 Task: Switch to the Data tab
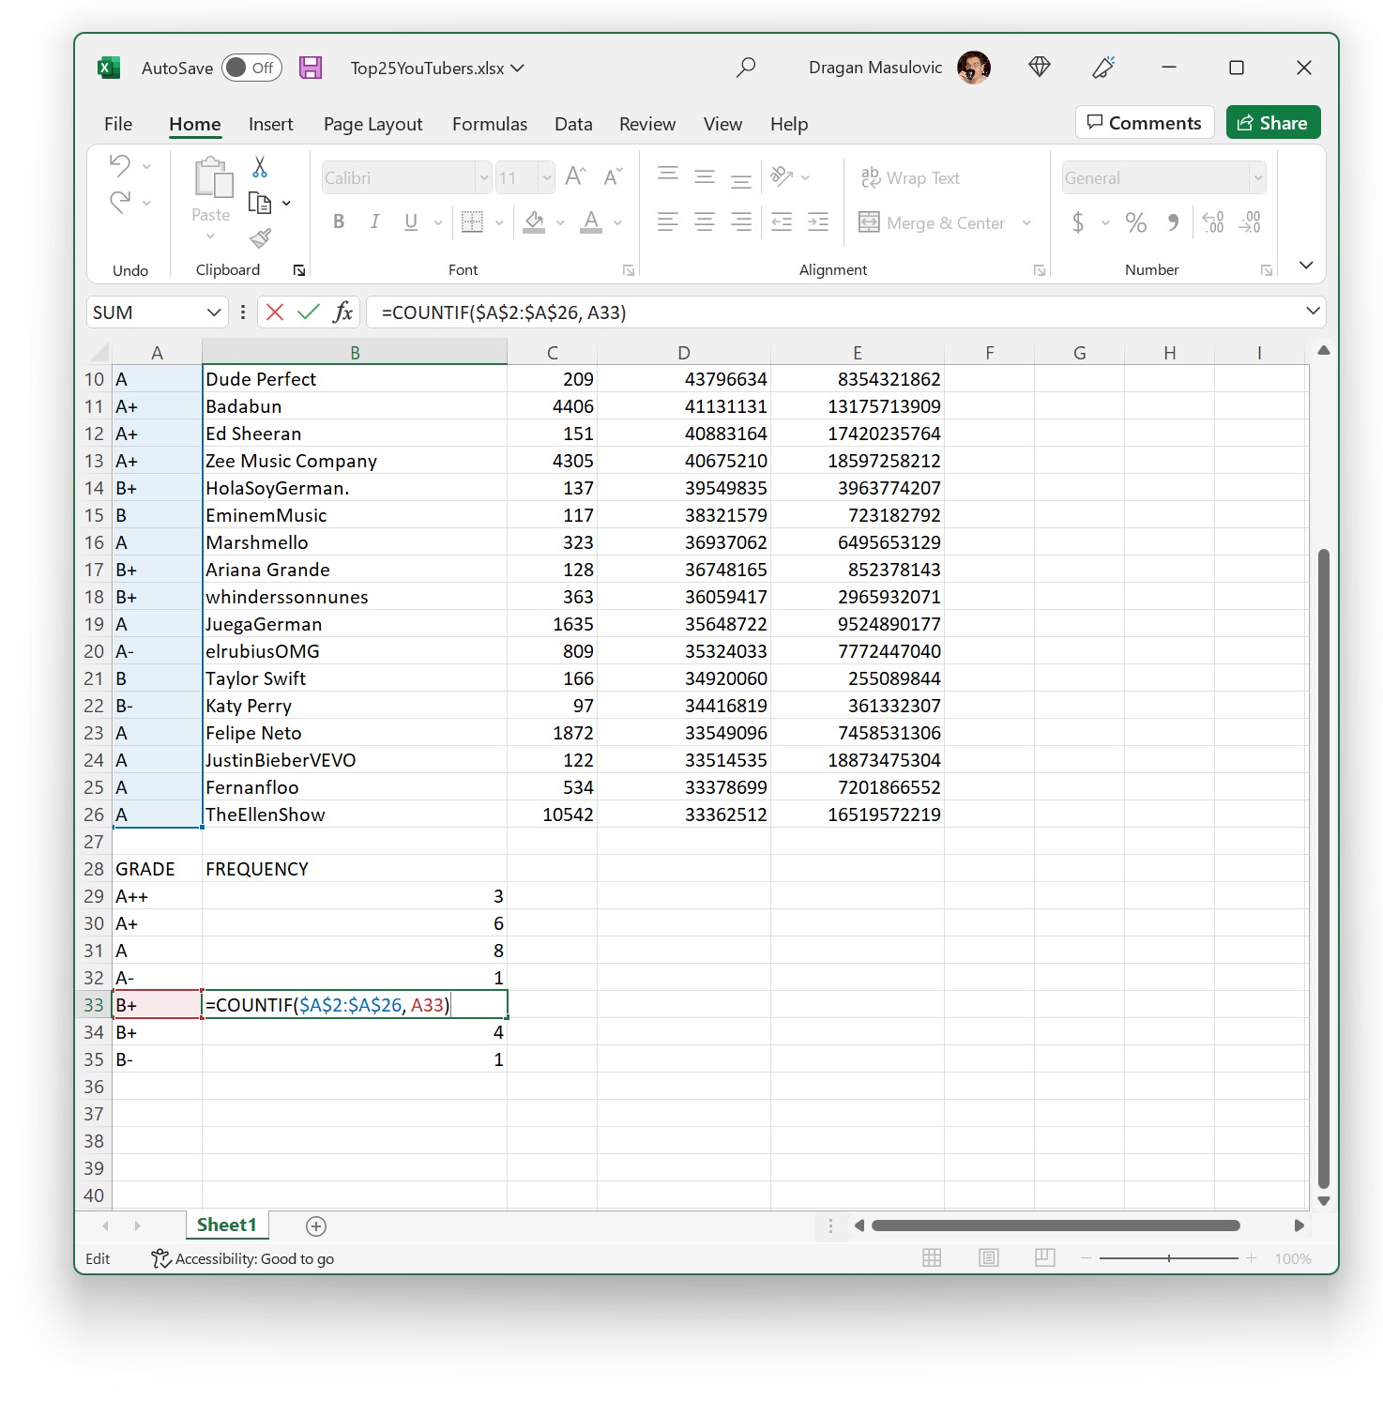point(573,124)
